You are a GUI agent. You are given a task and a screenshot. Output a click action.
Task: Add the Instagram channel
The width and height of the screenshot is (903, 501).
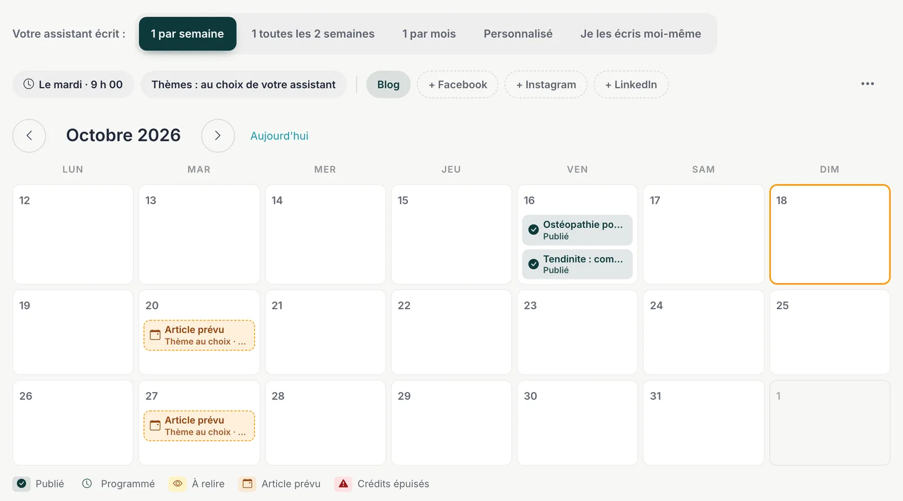tap(546, 85)
